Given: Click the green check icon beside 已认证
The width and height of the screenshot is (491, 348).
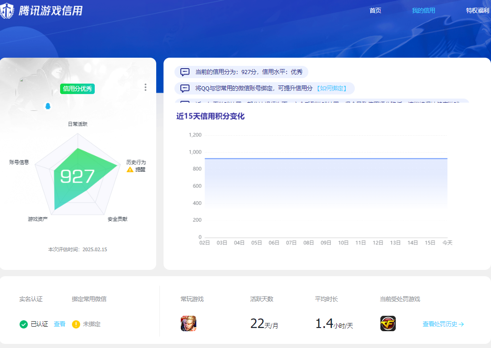Looking at the screenshot, I should point(24,324).
